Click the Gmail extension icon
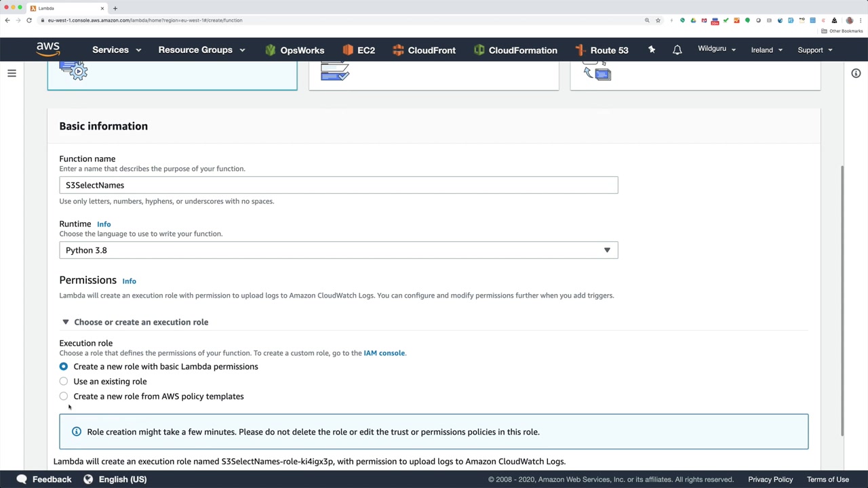Screen dimensions: 868x488 (704, 20)
